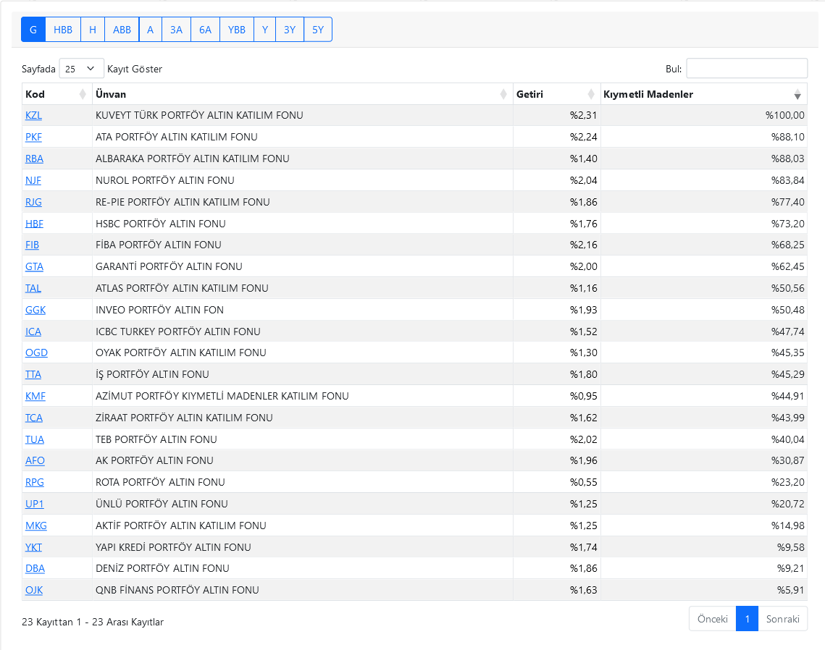The height and width of the screenshot is (650, 825).
Task: Click '23 Kayıttan 1 - 23 Arası Kayıtlar' text
Action: (93, 622)
